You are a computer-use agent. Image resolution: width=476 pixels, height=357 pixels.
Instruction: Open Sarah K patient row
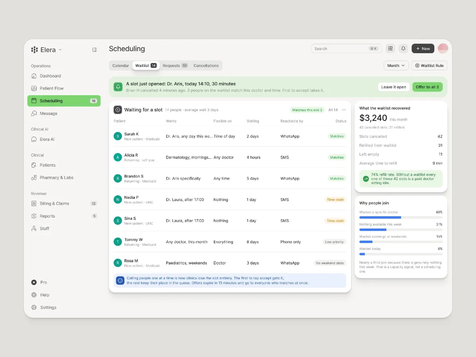click(230, 136)
